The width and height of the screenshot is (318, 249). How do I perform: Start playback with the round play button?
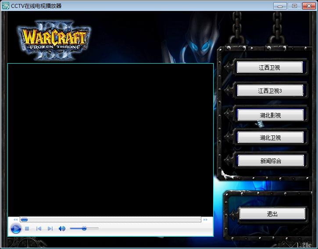(16, 228)
